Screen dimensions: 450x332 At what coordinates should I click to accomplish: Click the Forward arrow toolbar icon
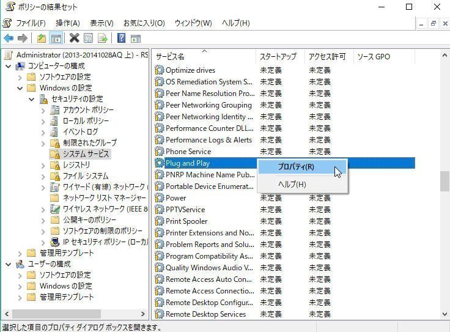tap(23, 38)
